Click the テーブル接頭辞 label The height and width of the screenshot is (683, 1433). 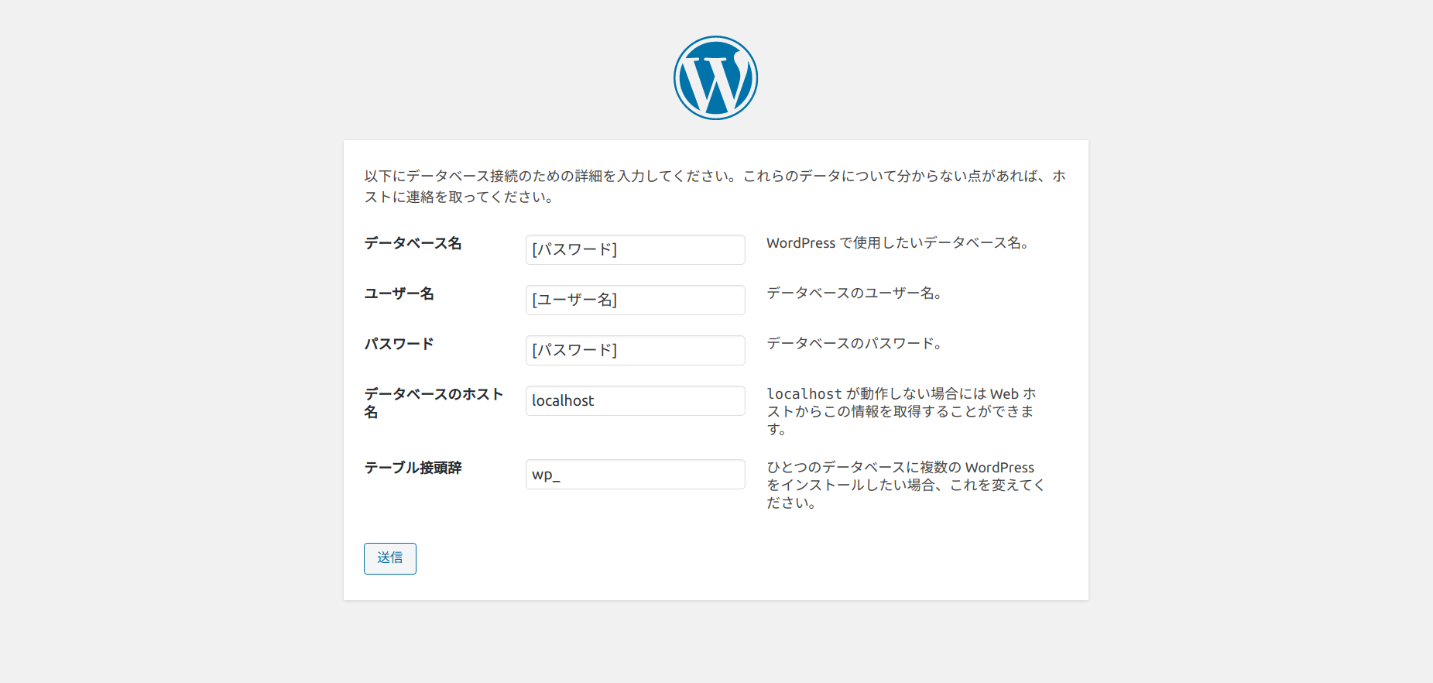click(x=413, y=468)
